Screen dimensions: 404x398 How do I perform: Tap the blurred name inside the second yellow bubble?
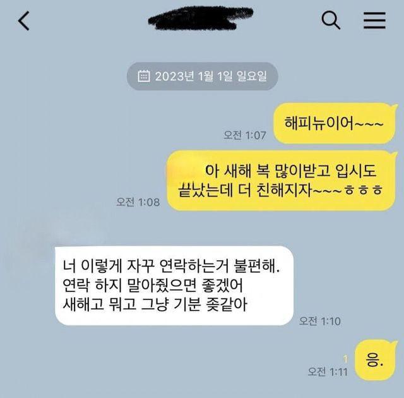[183, 171]
